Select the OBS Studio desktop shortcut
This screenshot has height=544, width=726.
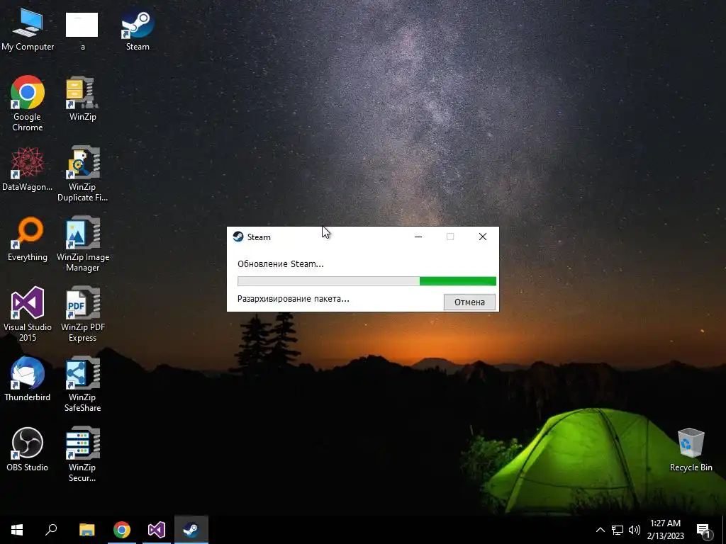coord(28,450)
